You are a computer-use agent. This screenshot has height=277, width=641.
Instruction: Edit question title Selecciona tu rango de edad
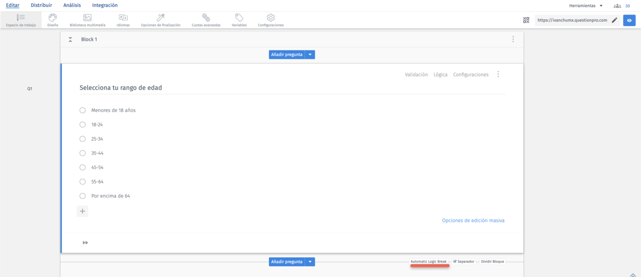pos(121,87)
